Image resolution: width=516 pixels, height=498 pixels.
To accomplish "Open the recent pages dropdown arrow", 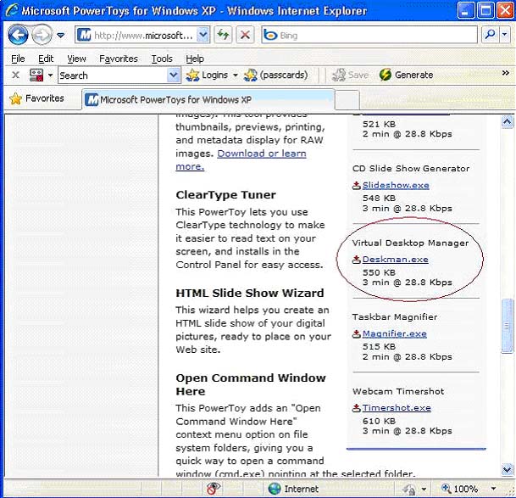I will tap(60, 35).
